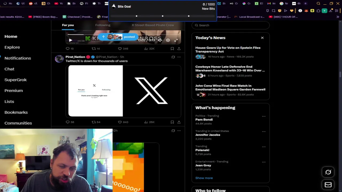Open more options for Jennifer Jacobs trend
Viewport: 342px width, 192px height.
coord(264,131)
